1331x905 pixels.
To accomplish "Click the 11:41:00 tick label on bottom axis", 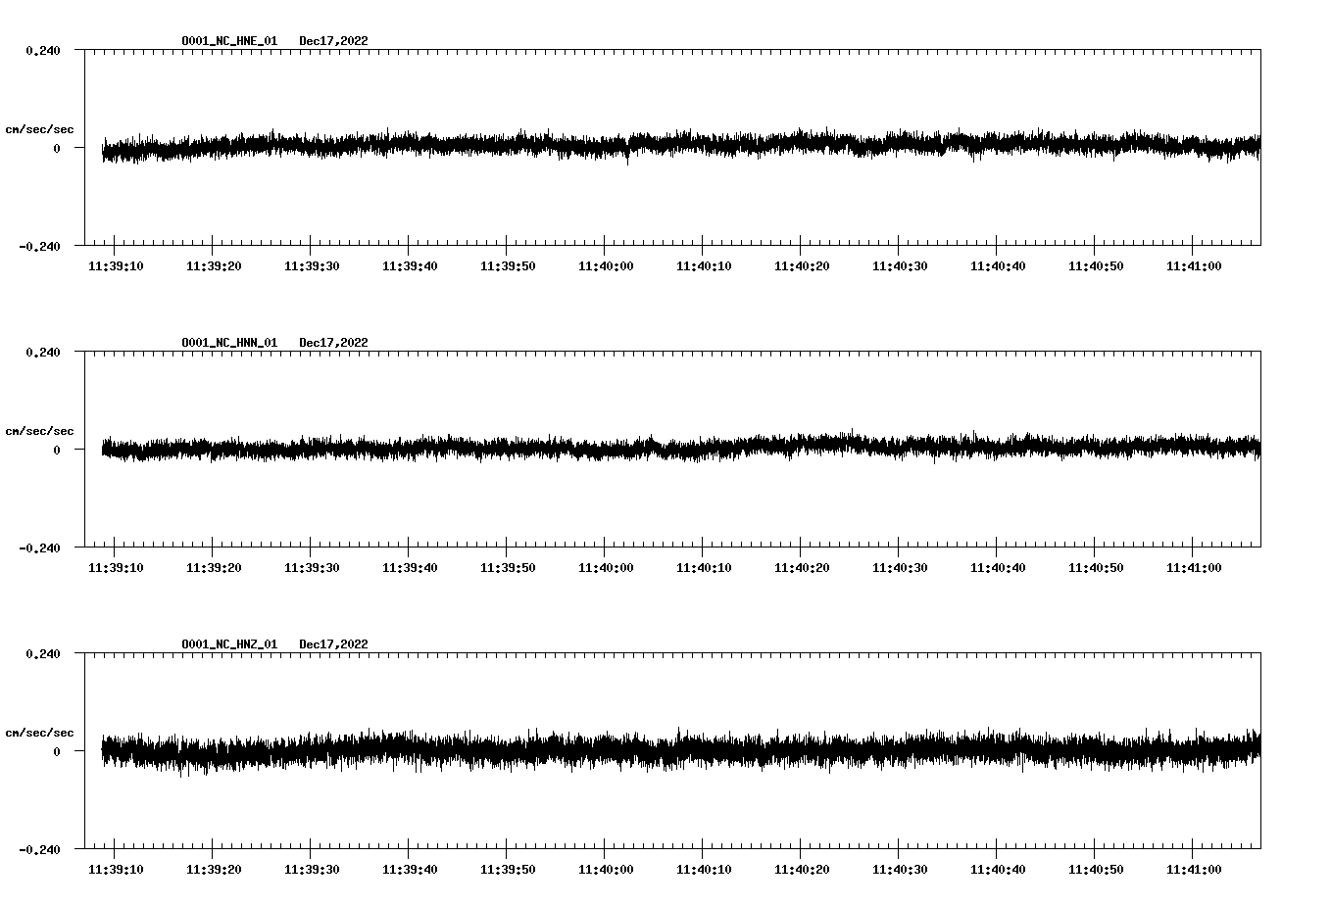I will pyautogui.click(x=1194, y=867).
